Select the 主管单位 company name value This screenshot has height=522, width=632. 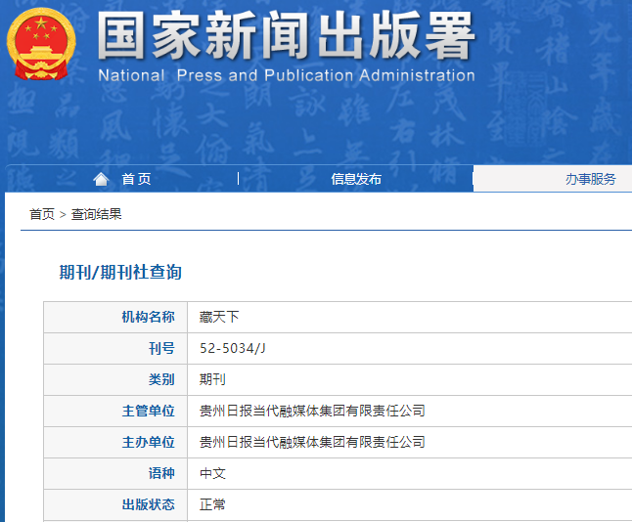312,411
